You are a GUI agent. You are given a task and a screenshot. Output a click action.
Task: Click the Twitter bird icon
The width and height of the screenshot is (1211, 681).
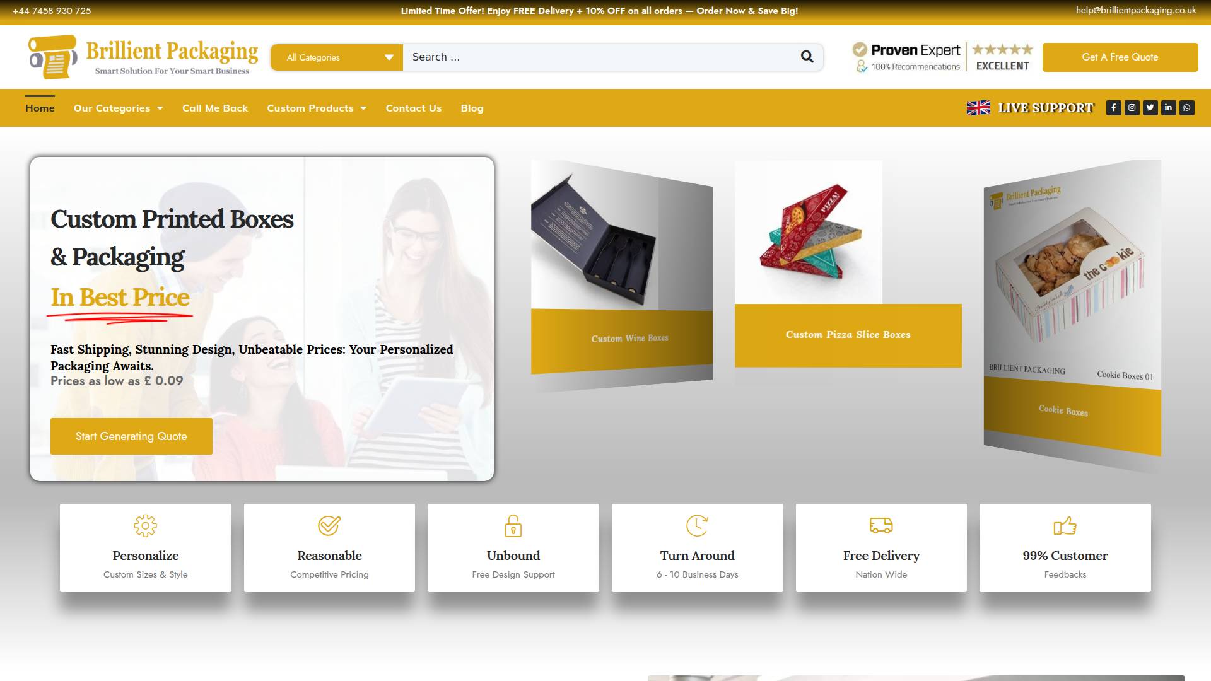tap(1150, 108)
